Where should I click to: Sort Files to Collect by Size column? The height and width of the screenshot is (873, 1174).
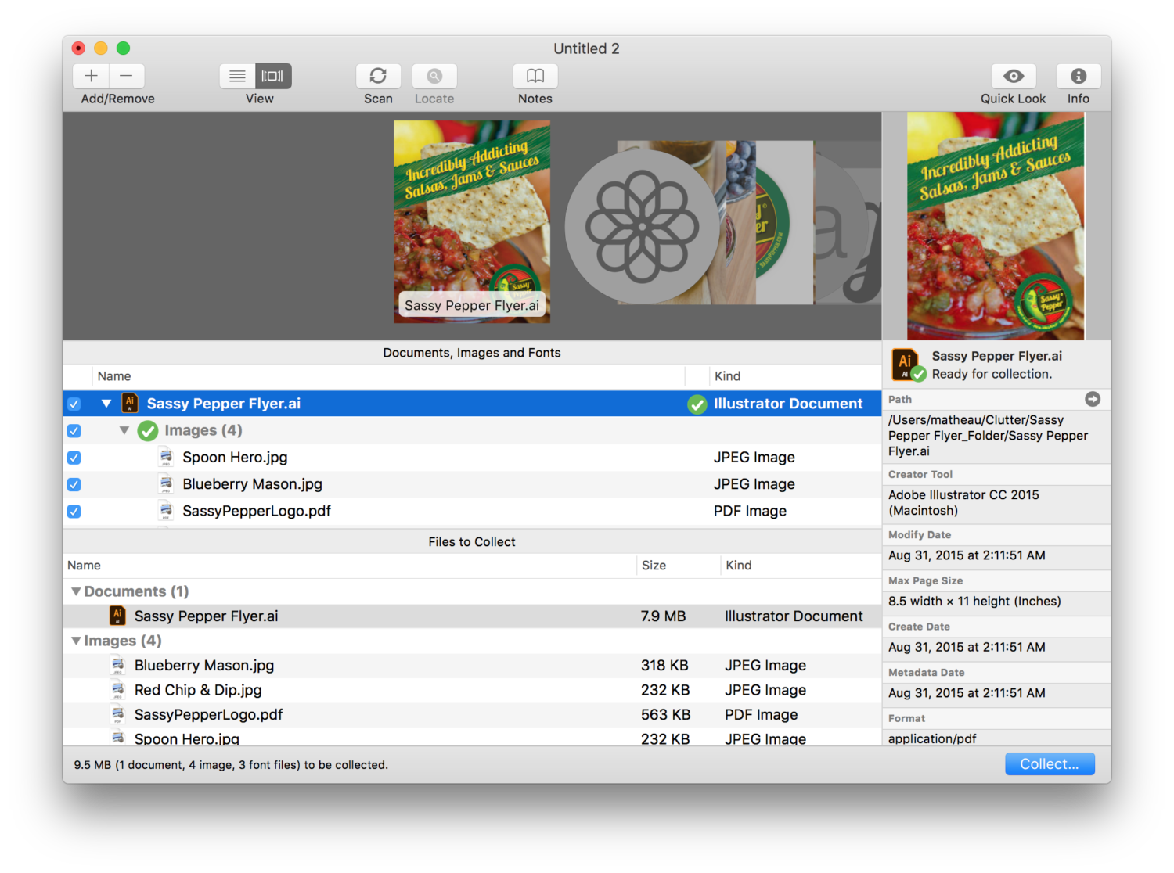tap(678, 566)
